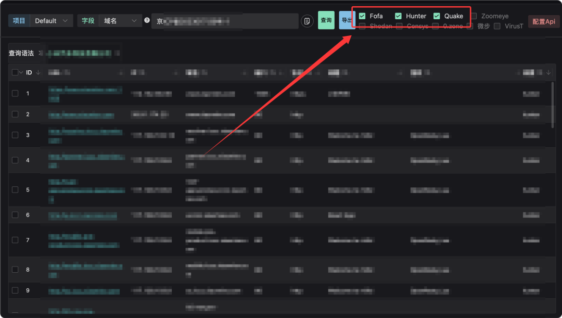Click the clipboard icon beside search field

coord(307,21)
